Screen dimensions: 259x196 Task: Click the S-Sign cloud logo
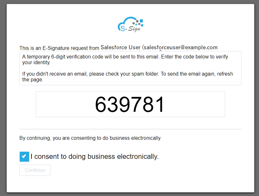click(130, 24)
